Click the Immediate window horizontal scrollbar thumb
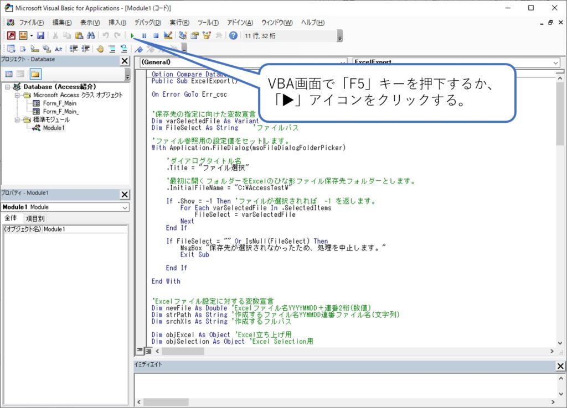Viewport: 567px width, 408px height. coord(166,402)
